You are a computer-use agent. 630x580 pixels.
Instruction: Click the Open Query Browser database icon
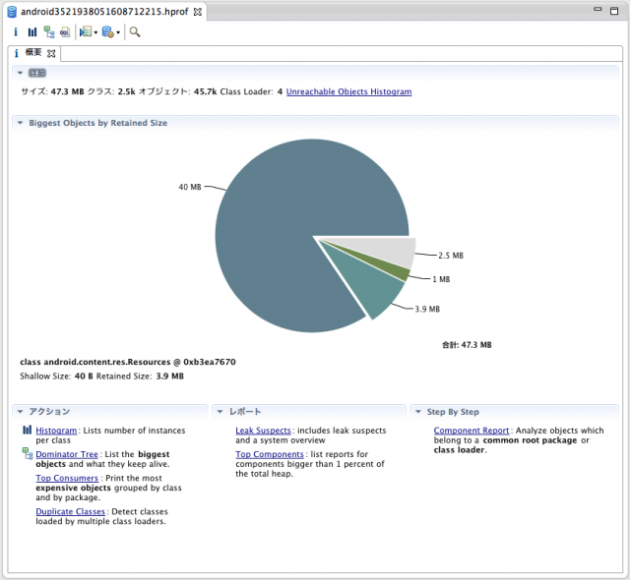pos(107,31)
